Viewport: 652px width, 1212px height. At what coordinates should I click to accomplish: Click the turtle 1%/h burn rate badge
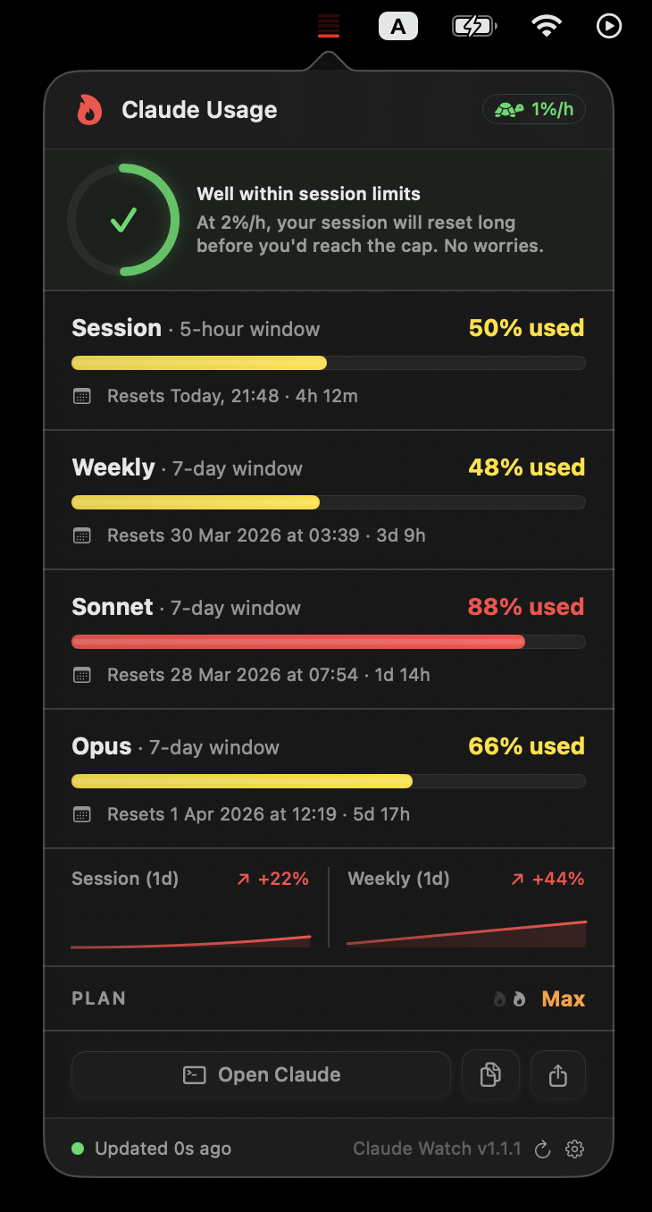pos(534,110)
